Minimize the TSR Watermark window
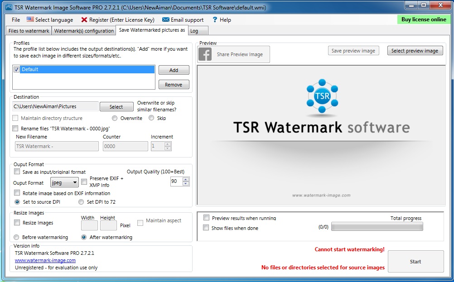 point(411,5)
